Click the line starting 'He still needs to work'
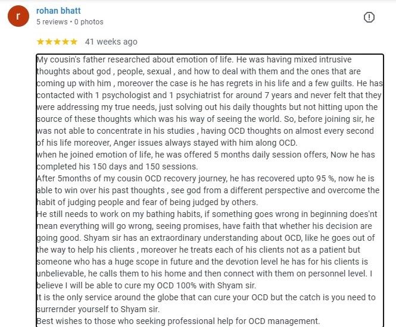The width and height of the screenshot is (396, 327). (207, 214)
